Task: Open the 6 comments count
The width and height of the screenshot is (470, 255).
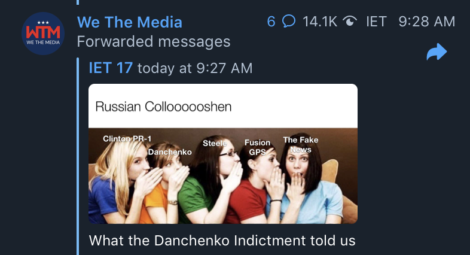Action: pyautogui.click(x=271, y=22)
